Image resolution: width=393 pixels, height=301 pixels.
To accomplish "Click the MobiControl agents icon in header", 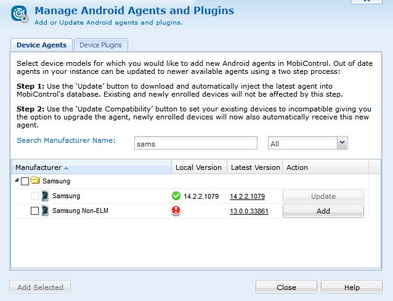I will click(19, 15).
